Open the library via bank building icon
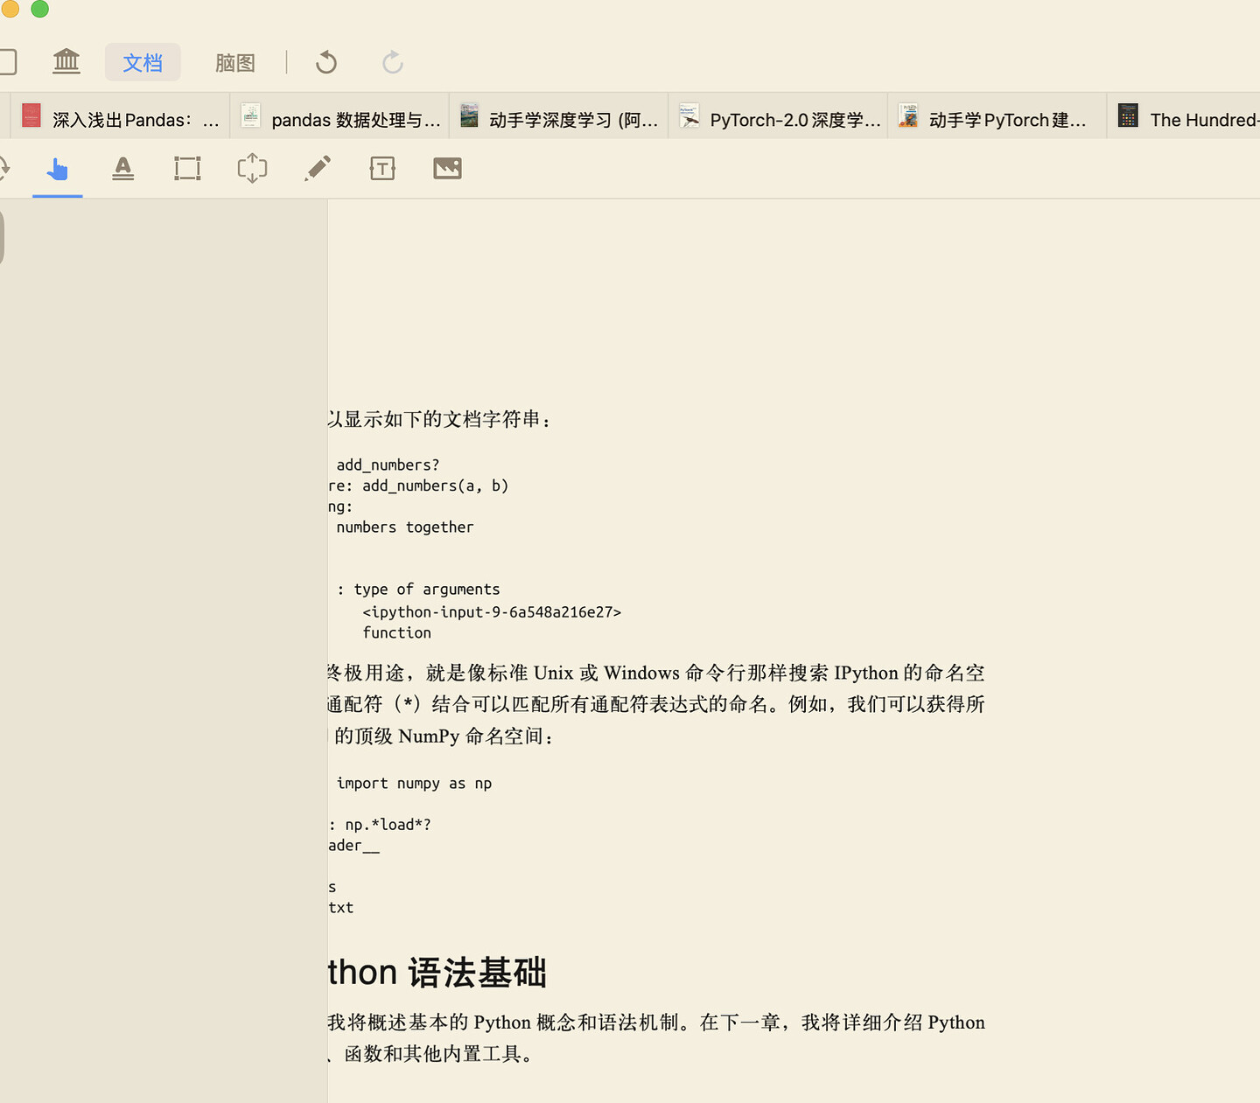Screen dimensions: 1260x1103 tap(66, 62)
